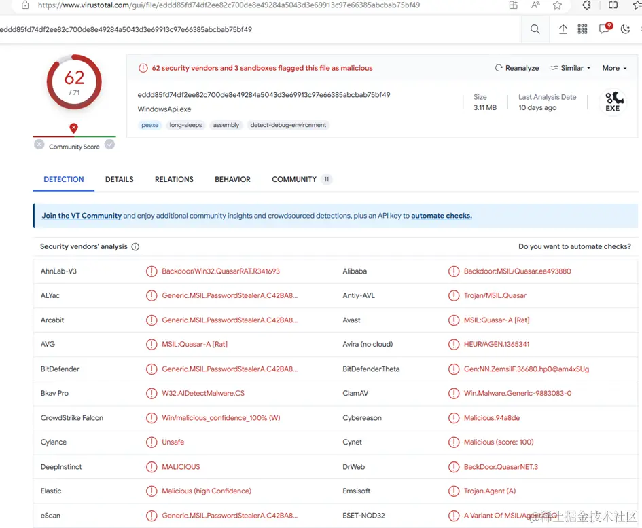Switch to the COMMUNITY tab
This screenshot has width=642, height=528.
(x=302, y=179)
